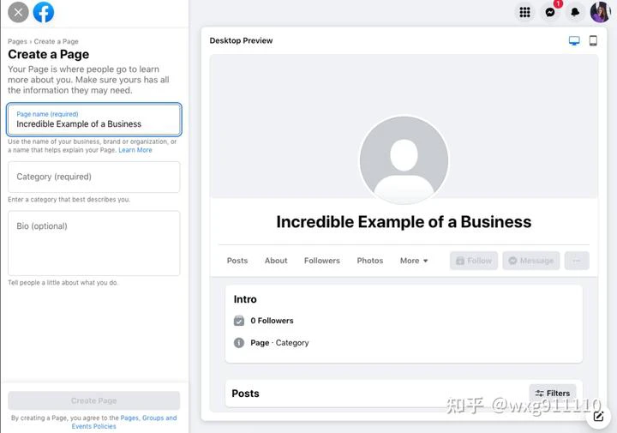Expand the More dropdown in preview
Viewport: 617px width, 433px height.
[x=414, y=261]
